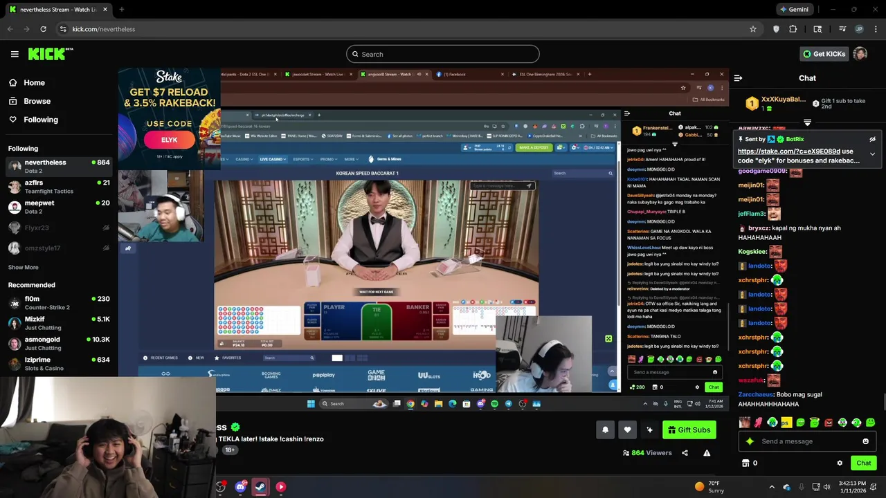Click Get KICKs button
Screen dimensions: 886x498
(x=824, y=54)
